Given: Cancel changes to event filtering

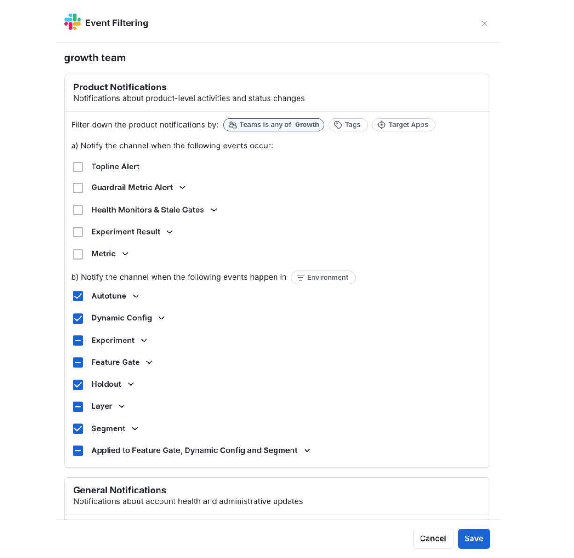Looking at the screenshot, I should (x=433, y=538).
